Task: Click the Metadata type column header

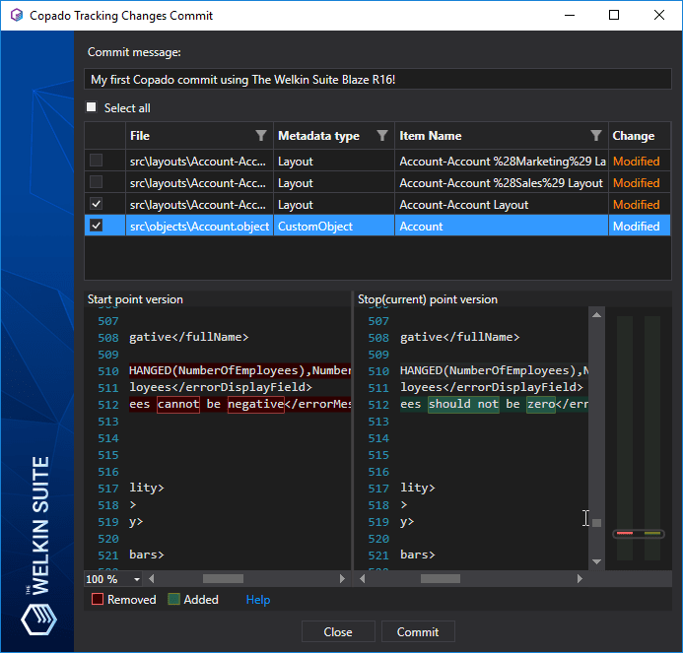Action: (x=334, y=136)
